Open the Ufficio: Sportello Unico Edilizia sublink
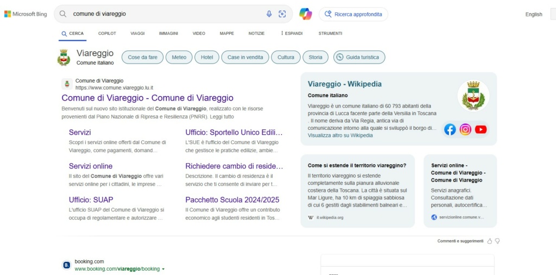Screen dimensions: 556x275 234,133
